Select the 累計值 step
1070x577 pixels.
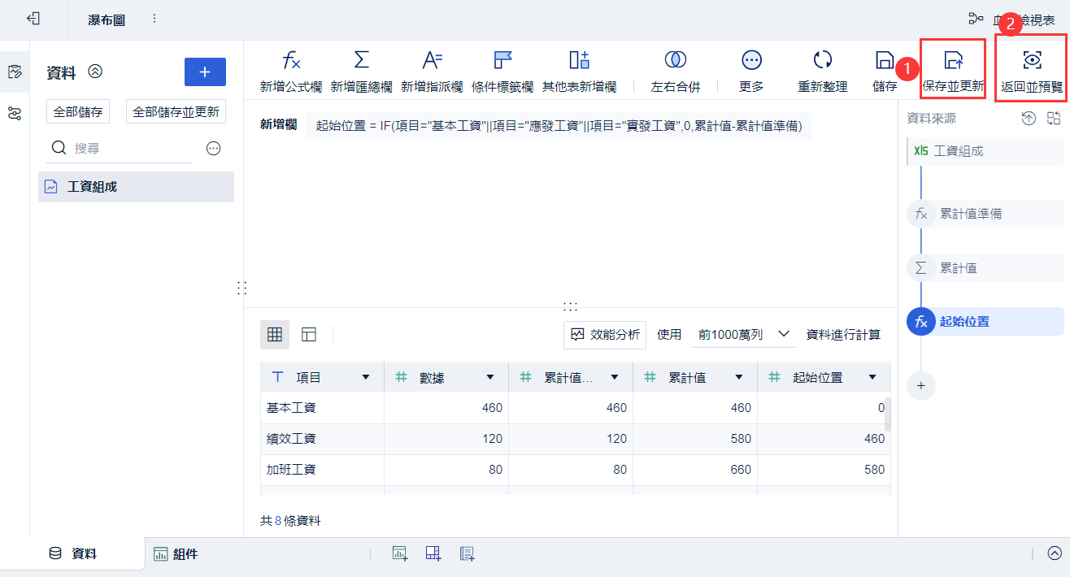pos(985,267)
